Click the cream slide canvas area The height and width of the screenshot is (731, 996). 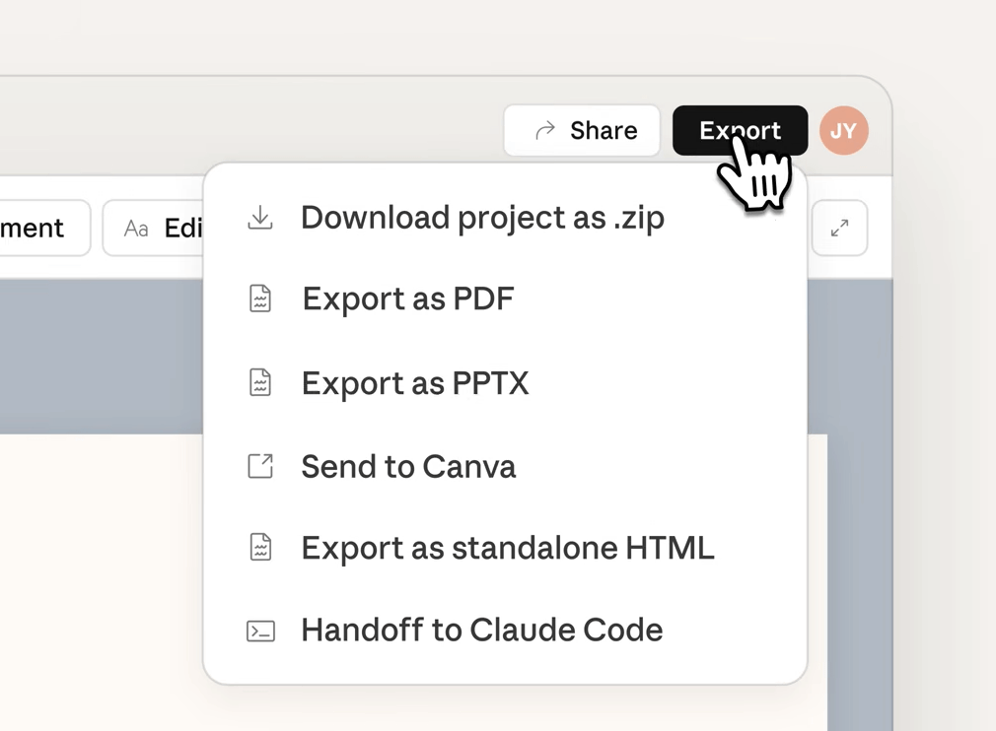(x=99, y=591)
